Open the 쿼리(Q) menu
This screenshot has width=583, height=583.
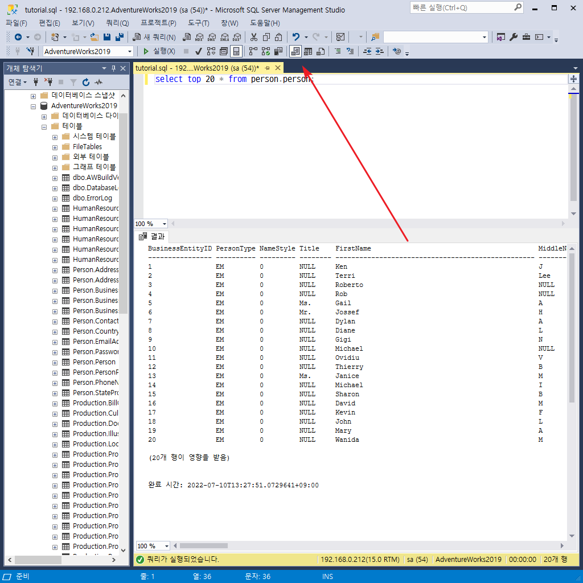tap(117, 23)
